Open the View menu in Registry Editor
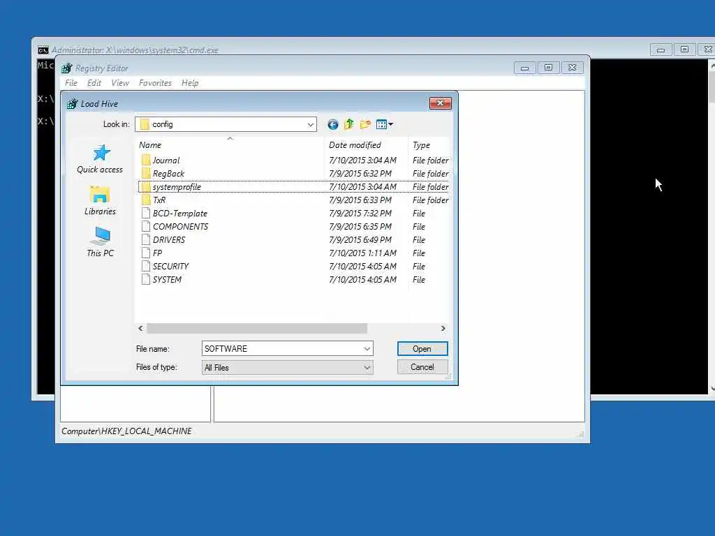715x536 pixels. [120, 83]
